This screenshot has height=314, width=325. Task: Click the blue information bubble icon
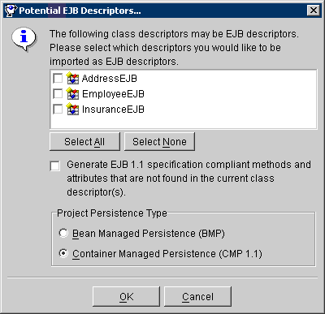pyautogui.click(x=24, y=39)
